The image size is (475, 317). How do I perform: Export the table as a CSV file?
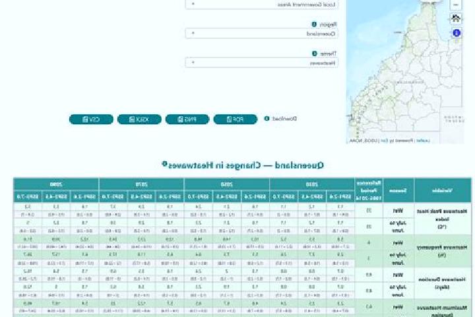91,120
